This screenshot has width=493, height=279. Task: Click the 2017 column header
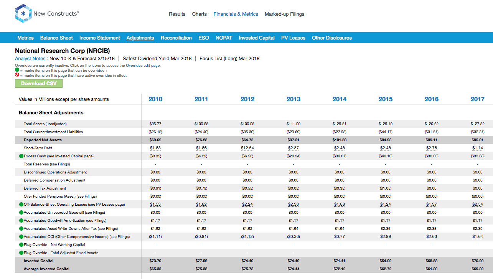pyautogui.click(x=478, y=99)
